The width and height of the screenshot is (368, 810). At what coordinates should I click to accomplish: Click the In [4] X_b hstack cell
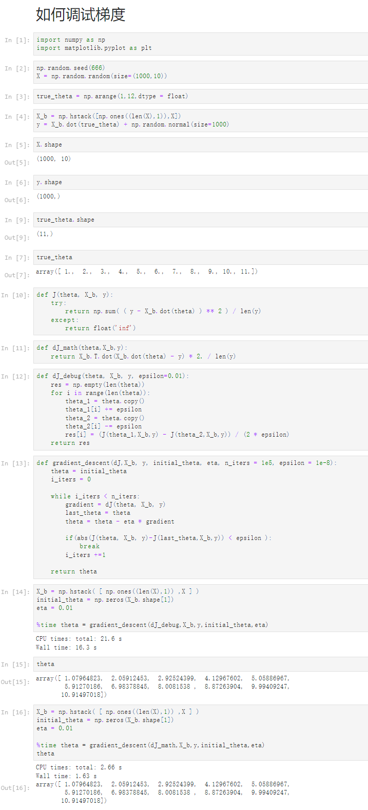[201, 120]
